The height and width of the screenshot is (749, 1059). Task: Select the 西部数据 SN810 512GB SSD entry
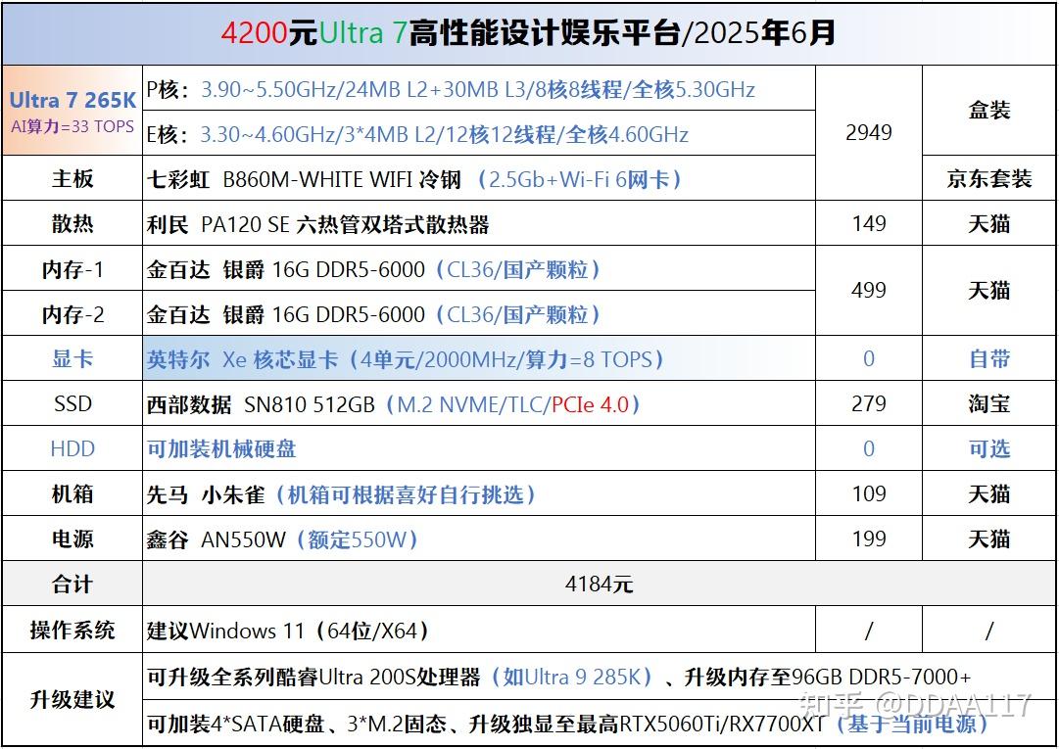(479, 403)
